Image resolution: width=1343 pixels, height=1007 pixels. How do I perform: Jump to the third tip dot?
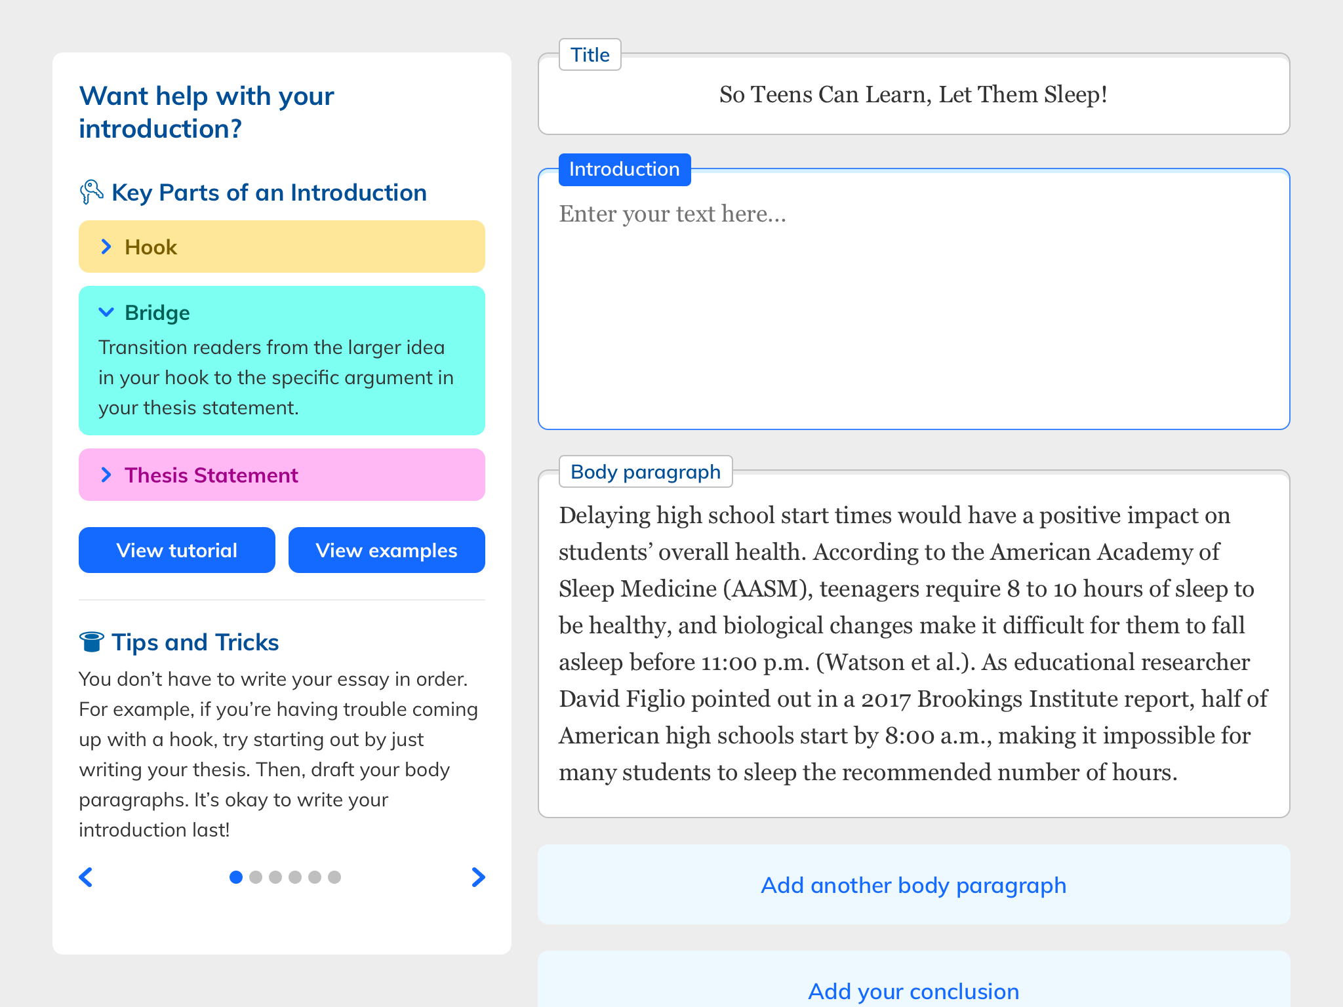[275, 877]
